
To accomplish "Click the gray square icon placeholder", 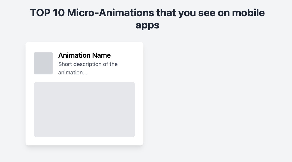I will click(43, 63).
